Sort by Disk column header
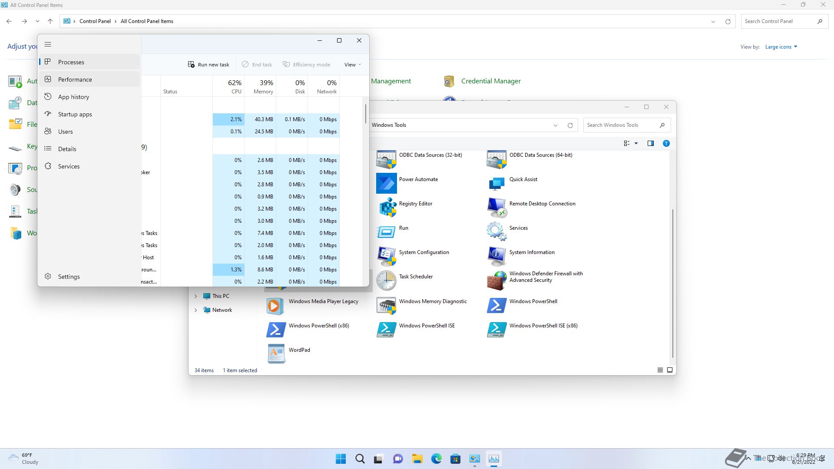 [292, 86]
